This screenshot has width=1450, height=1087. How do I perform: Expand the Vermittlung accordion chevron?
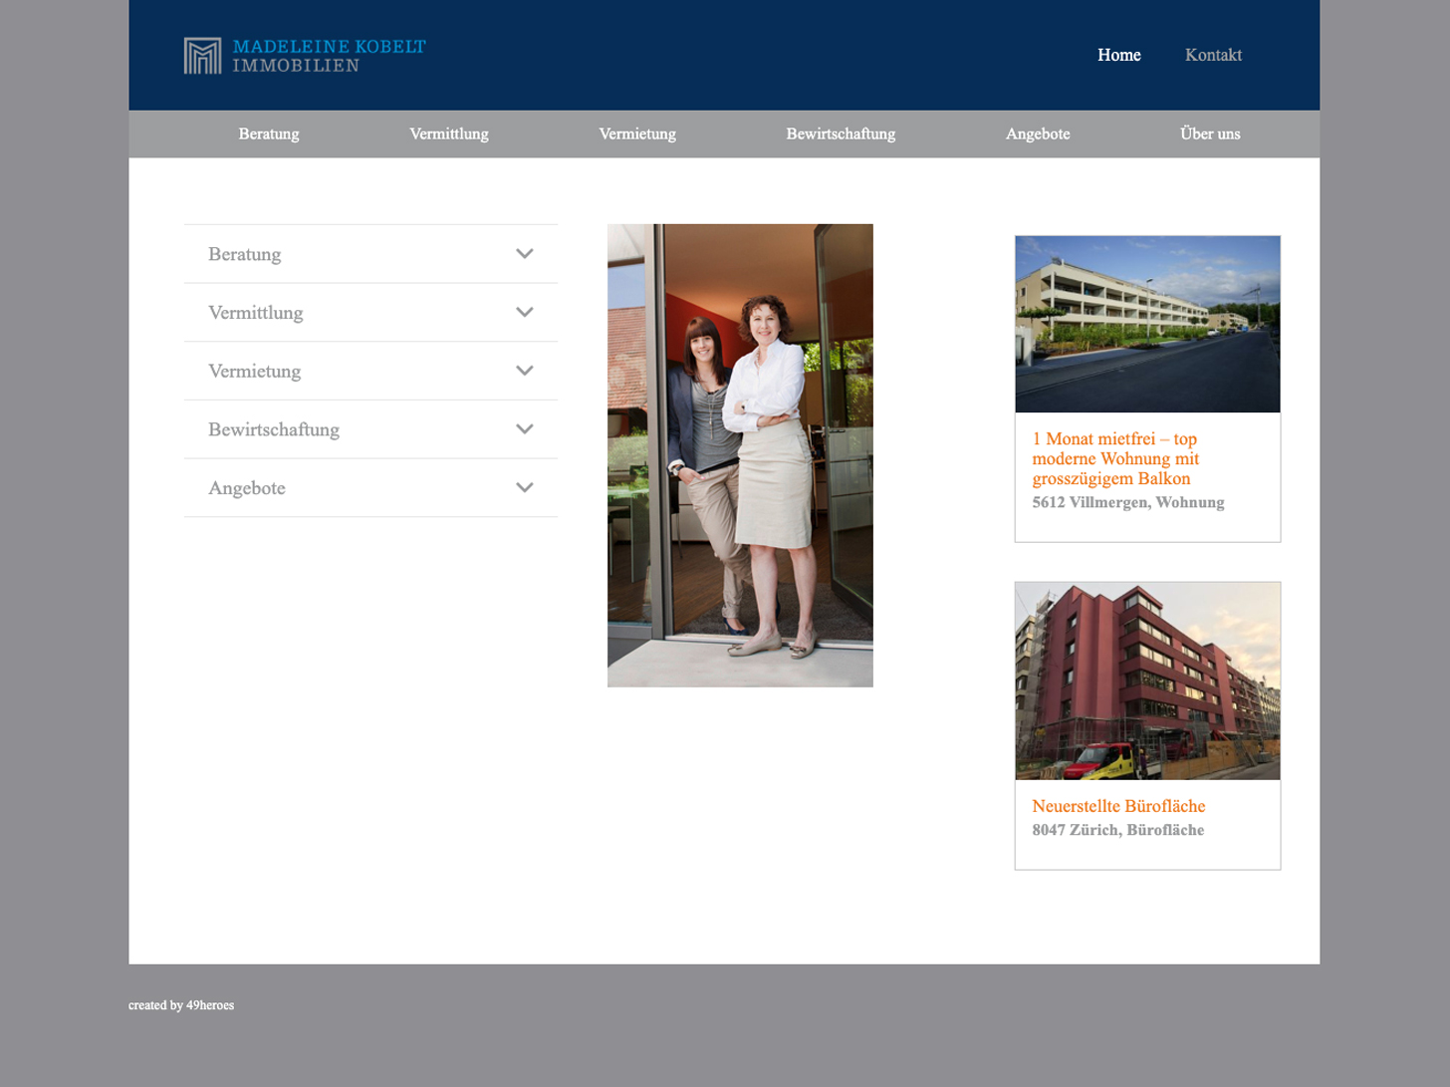click(525, 312)
